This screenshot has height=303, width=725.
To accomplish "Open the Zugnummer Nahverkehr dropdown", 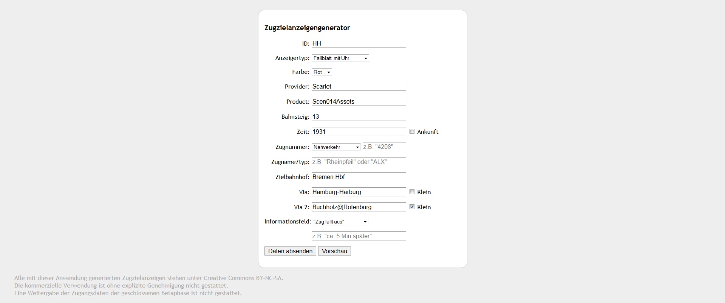I will tap(336, 147).
